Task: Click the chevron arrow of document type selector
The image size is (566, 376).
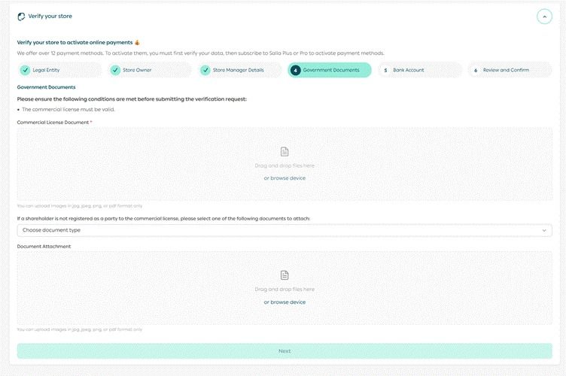Action: click(x=545, y=230)
